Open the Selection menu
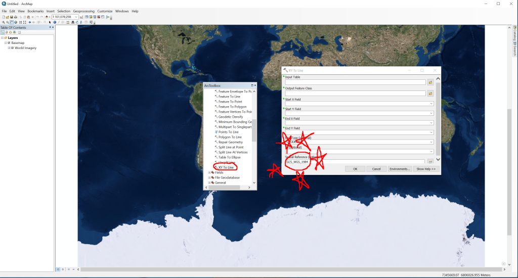The width and height of the screenshot is (518, 278). [x=64, y=11]
